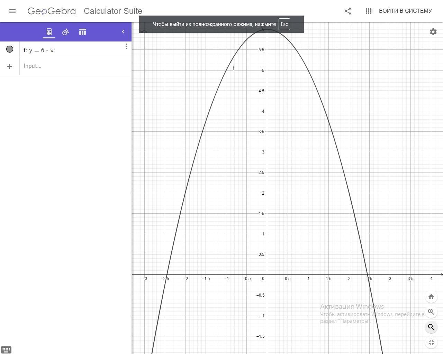This screenshot has height=354, width=443.
Task: Click the curve label f on graph
Action: [234, 68]
